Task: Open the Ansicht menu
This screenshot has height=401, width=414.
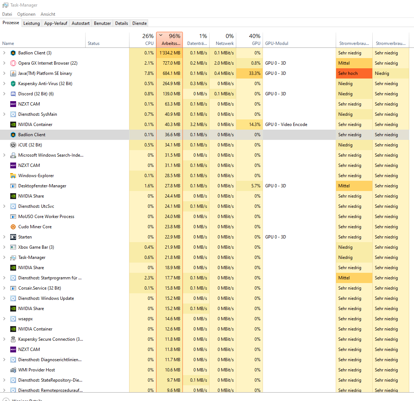Action: pos(48,14)
